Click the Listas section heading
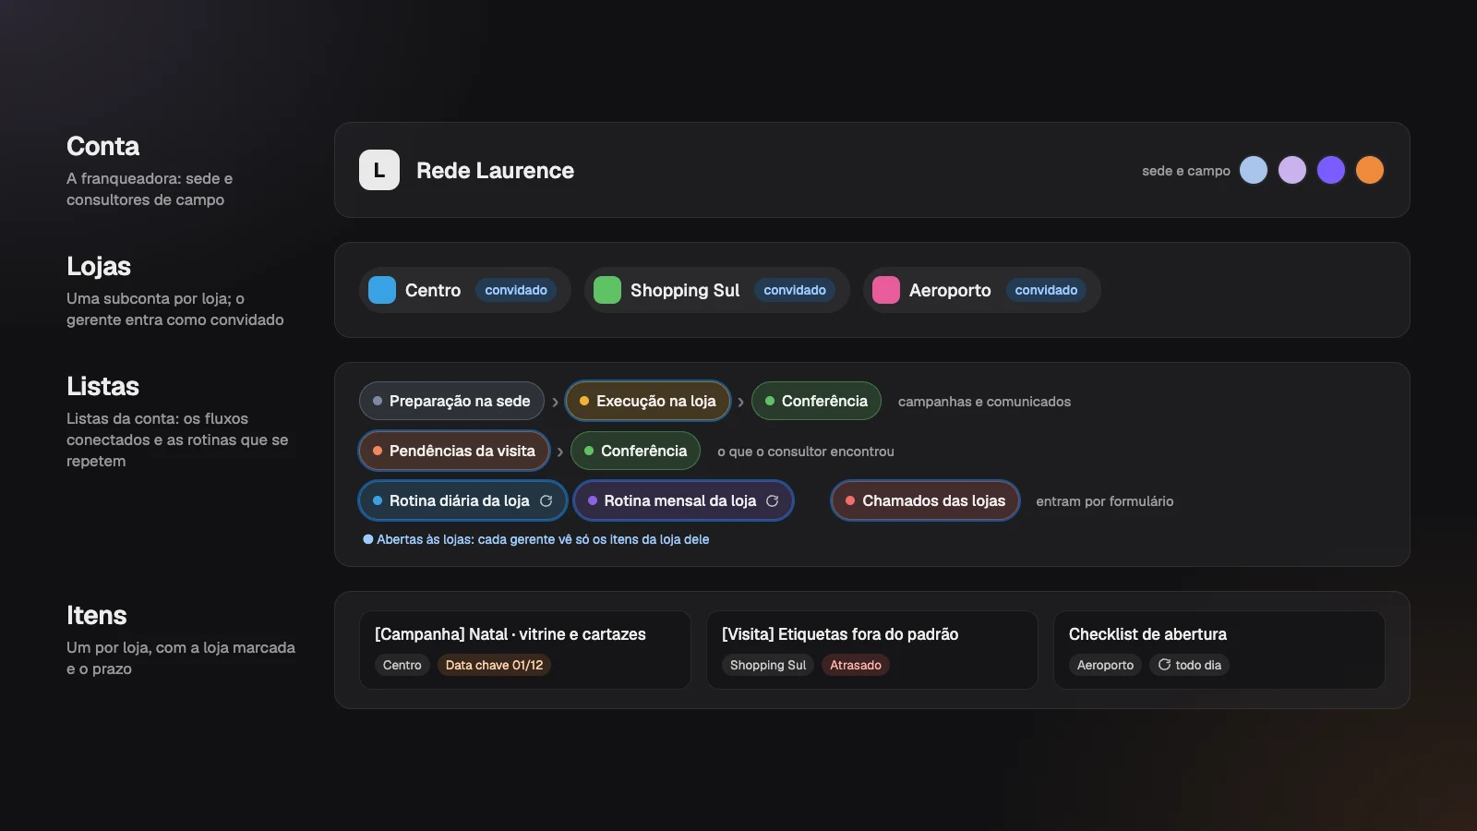This screenshot has height=831, width=1477. pos(102,386)
